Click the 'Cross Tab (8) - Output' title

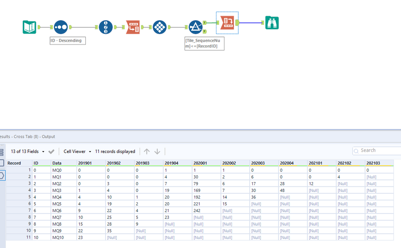point(34,137)
